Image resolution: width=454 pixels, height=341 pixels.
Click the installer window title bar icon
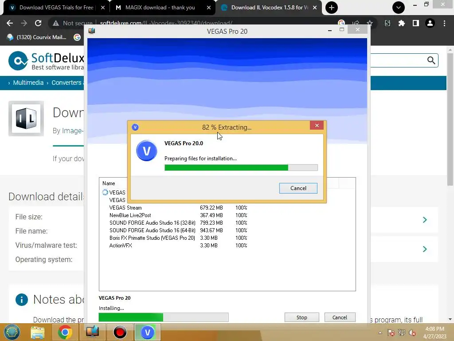92,31
